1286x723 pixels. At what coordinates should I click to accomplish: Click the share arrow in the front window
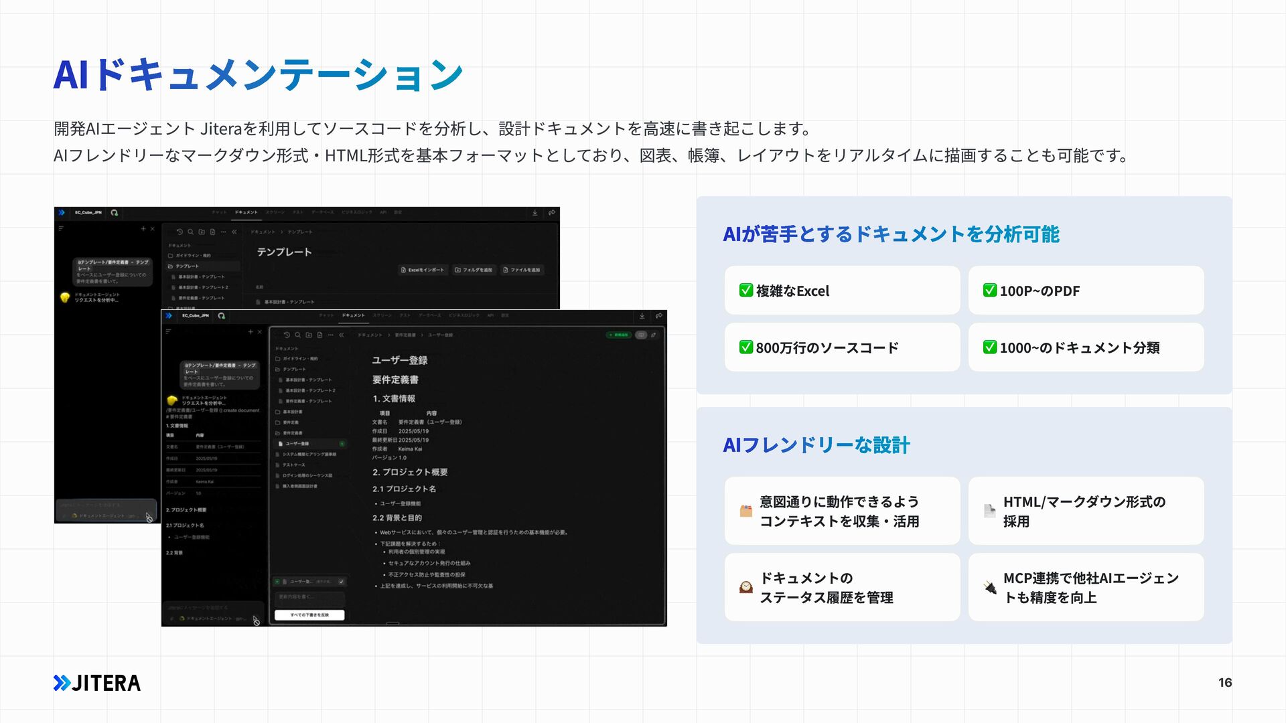pos(659,316)
